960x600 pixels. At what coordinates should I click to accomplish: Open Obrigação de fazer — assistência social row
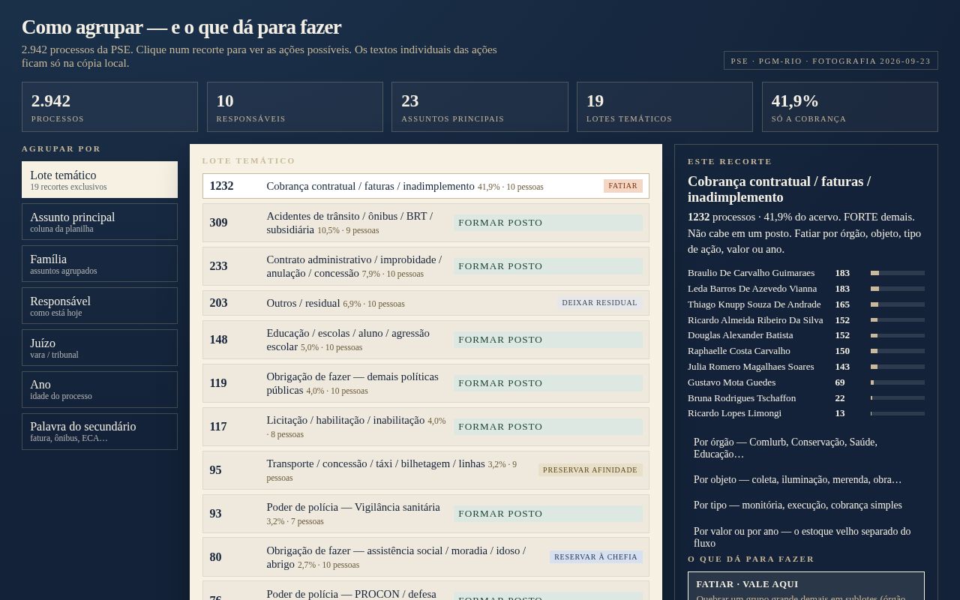pyautogui.click(x=425, y=557)
